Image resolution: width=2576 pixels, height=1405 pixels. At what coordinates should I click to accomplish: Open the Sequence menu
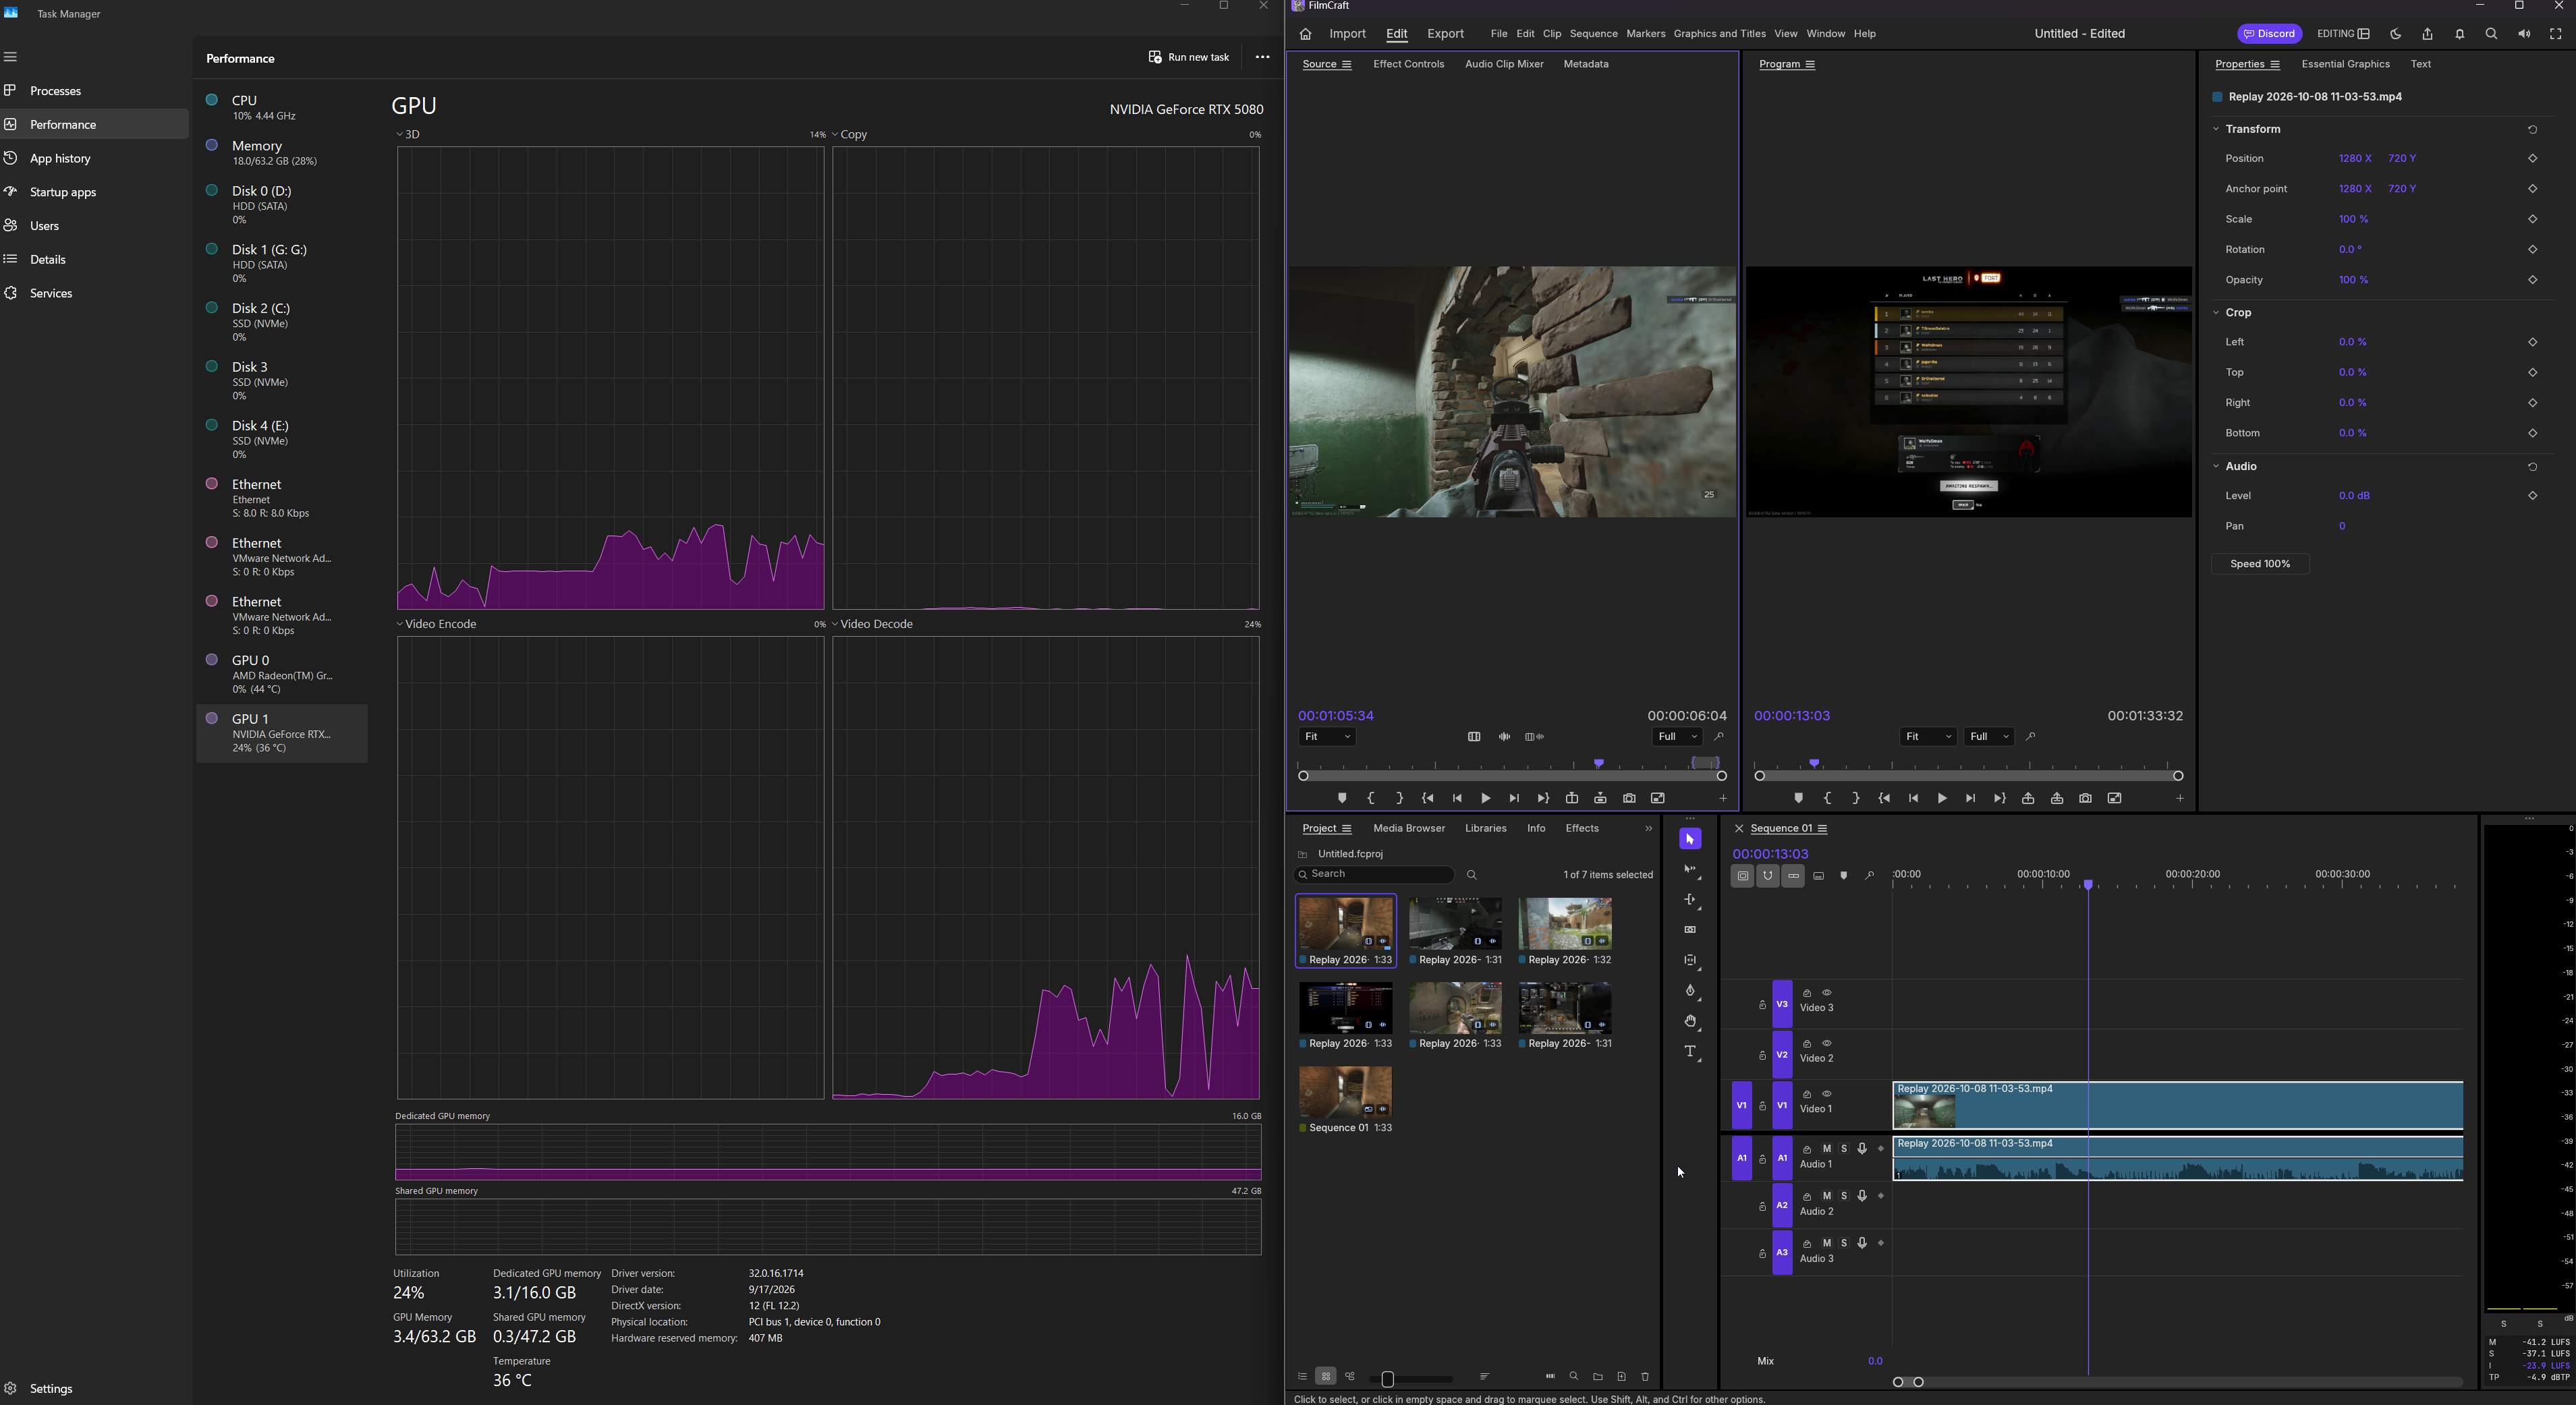[1593, 34]
